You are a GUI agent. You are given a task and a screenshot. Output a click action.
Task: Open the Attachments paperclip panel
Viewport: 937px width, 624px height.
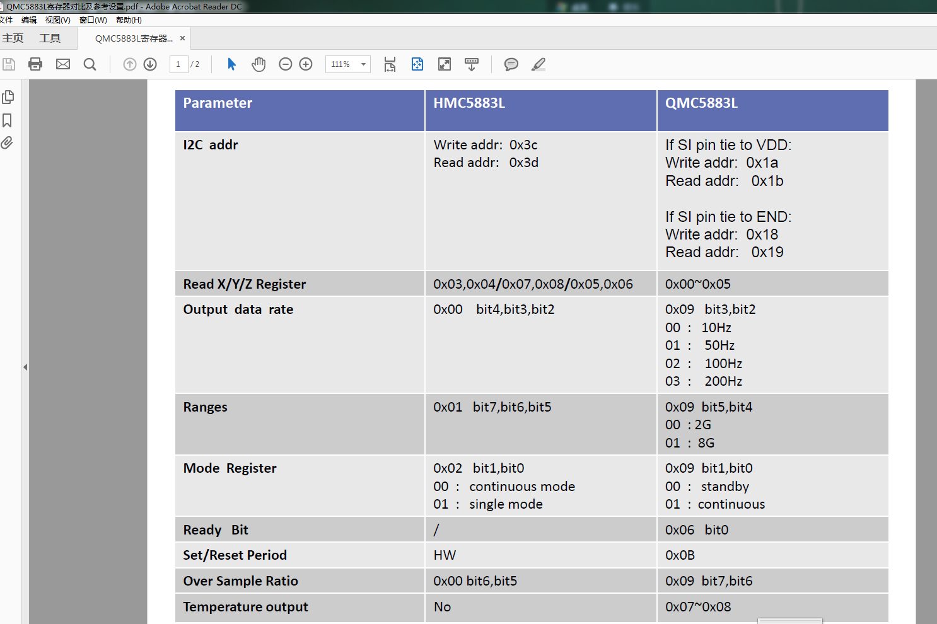point(7,143)
